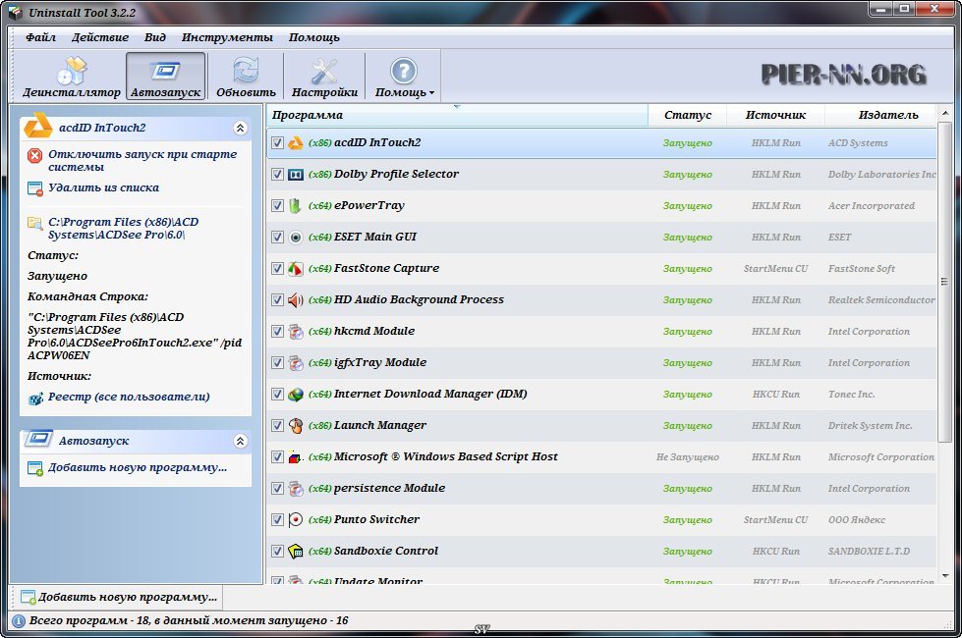Click the HD Audio speaker icon

(x=296, y=299)
